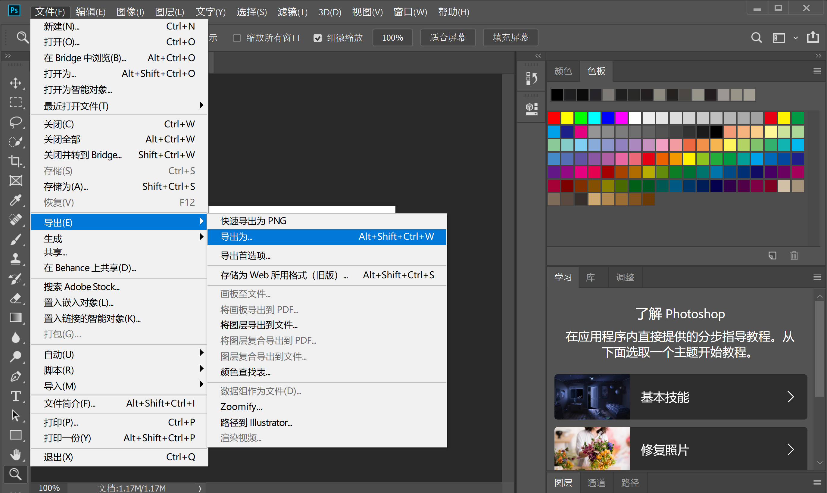Viewport: 827px width, 493px height.
Task: Select the Lasso tool
Action: click(16, 122)
